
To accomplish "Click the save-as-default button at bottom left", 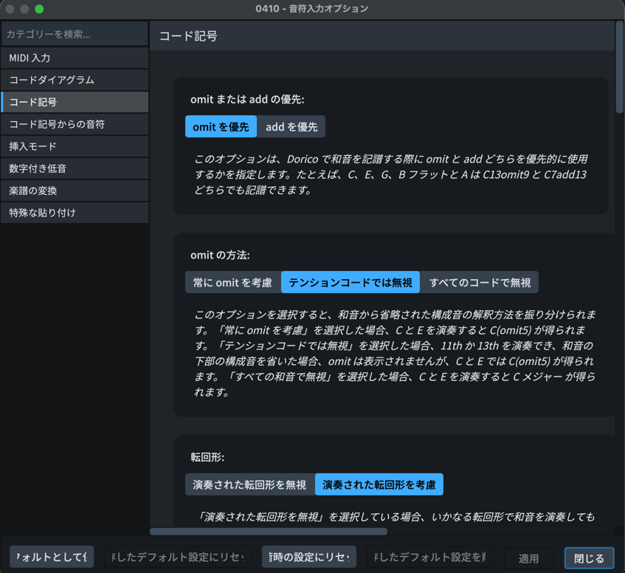I will 52,557.
